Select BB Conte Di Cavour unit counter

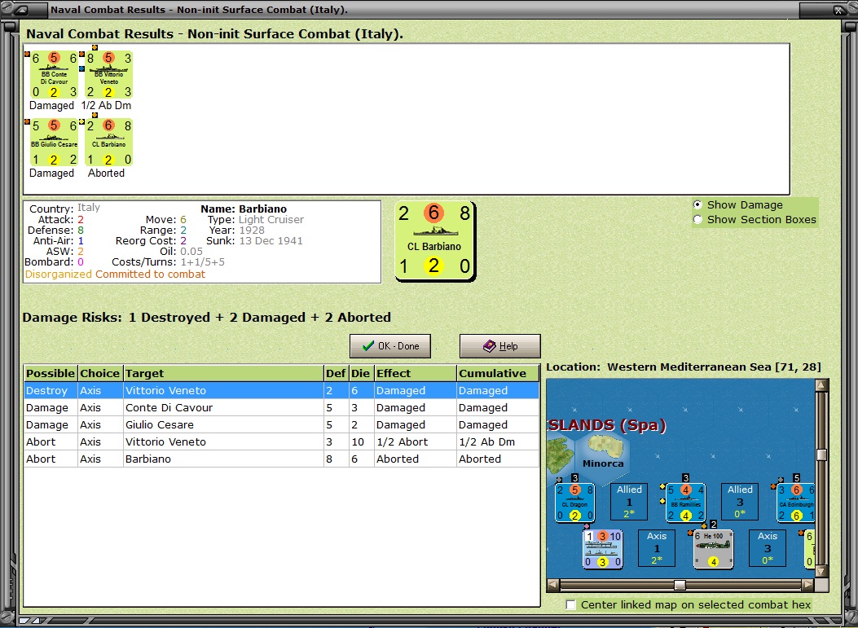[54, 75]
